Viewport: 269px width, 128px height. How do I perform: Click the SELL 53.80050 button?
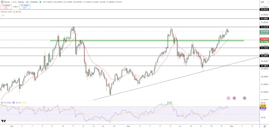[x=6, y=7]
